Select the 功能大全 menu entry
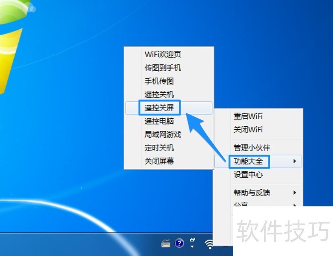The image size is (333, 256). pyautogui.click(x=258, y=161)
